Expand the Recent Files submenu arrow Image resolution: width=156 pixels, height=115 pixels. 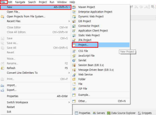coord(69,21)
